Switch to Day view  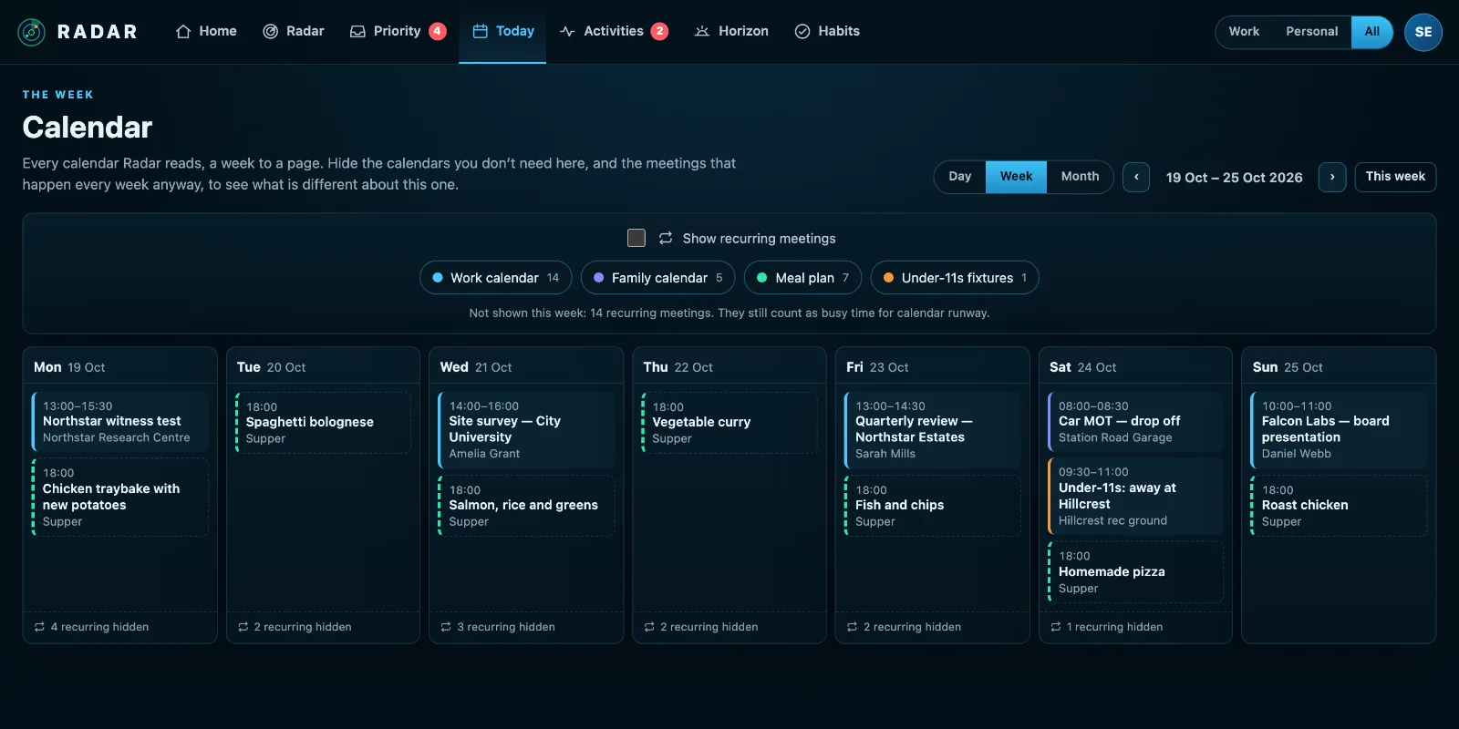960,177
